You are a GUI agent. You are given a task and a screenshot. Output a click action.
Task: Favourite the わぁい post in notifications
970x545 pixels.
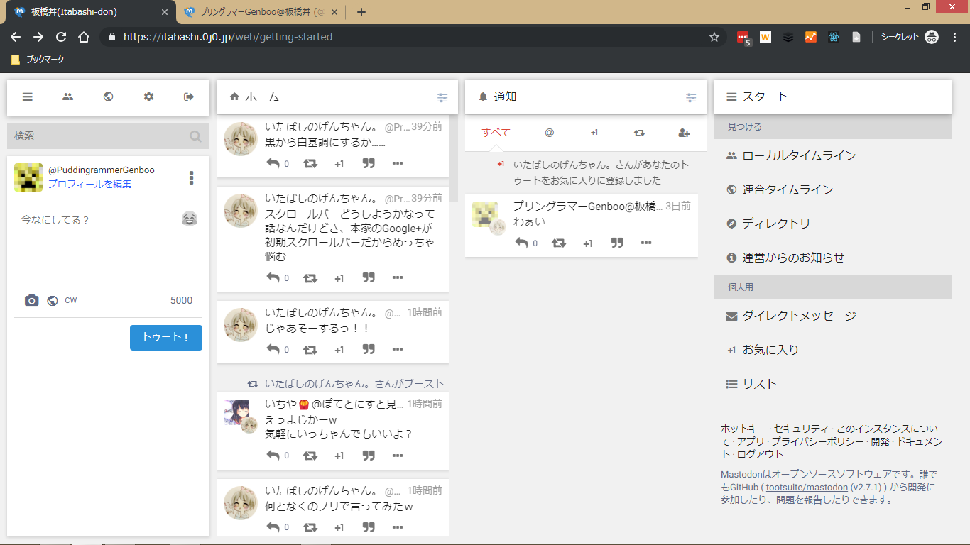click(x=587, y=243)
